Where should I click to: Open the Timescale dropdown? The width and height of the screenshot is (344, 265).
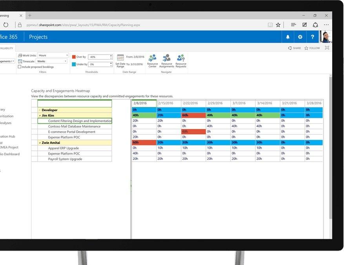pyautogui.click(x=65, y=61)
